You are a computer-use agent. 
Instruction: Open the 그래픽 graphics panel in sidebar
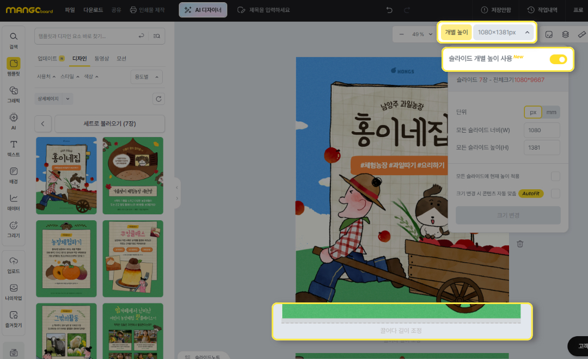pyautogui.click(x=14, y=93)
